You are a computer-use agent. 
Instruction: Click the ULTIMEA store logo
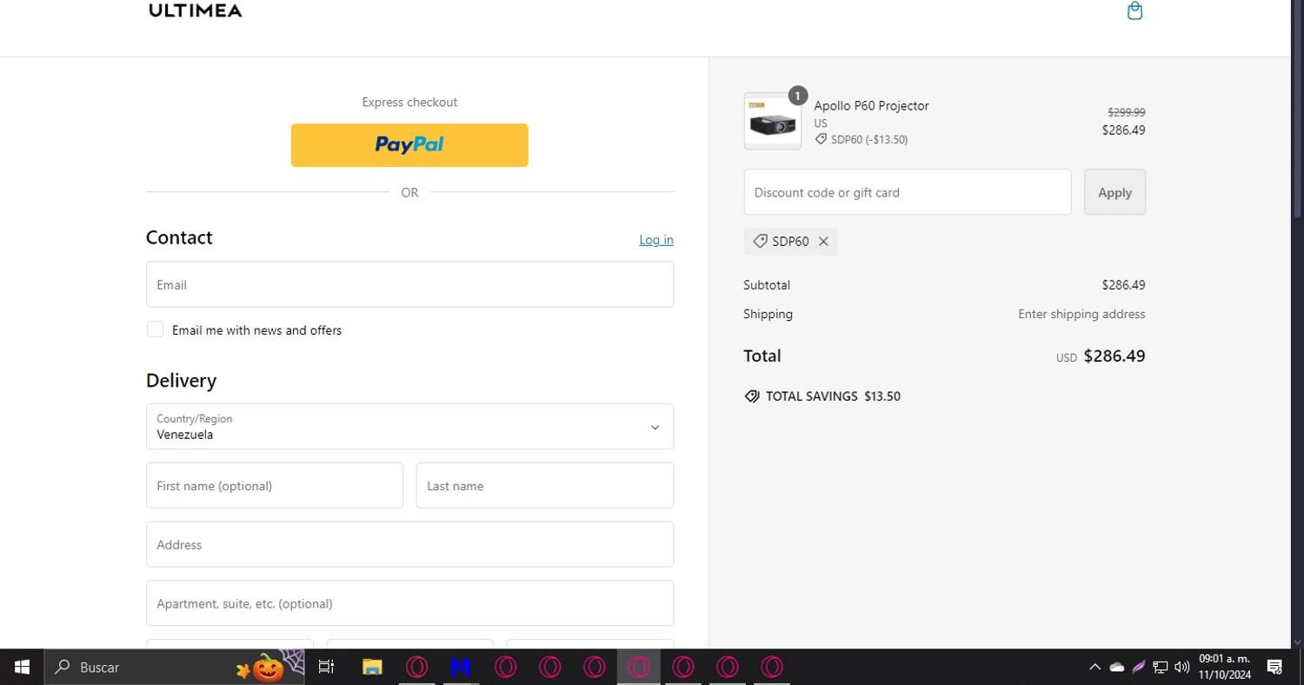pos(196,10)
